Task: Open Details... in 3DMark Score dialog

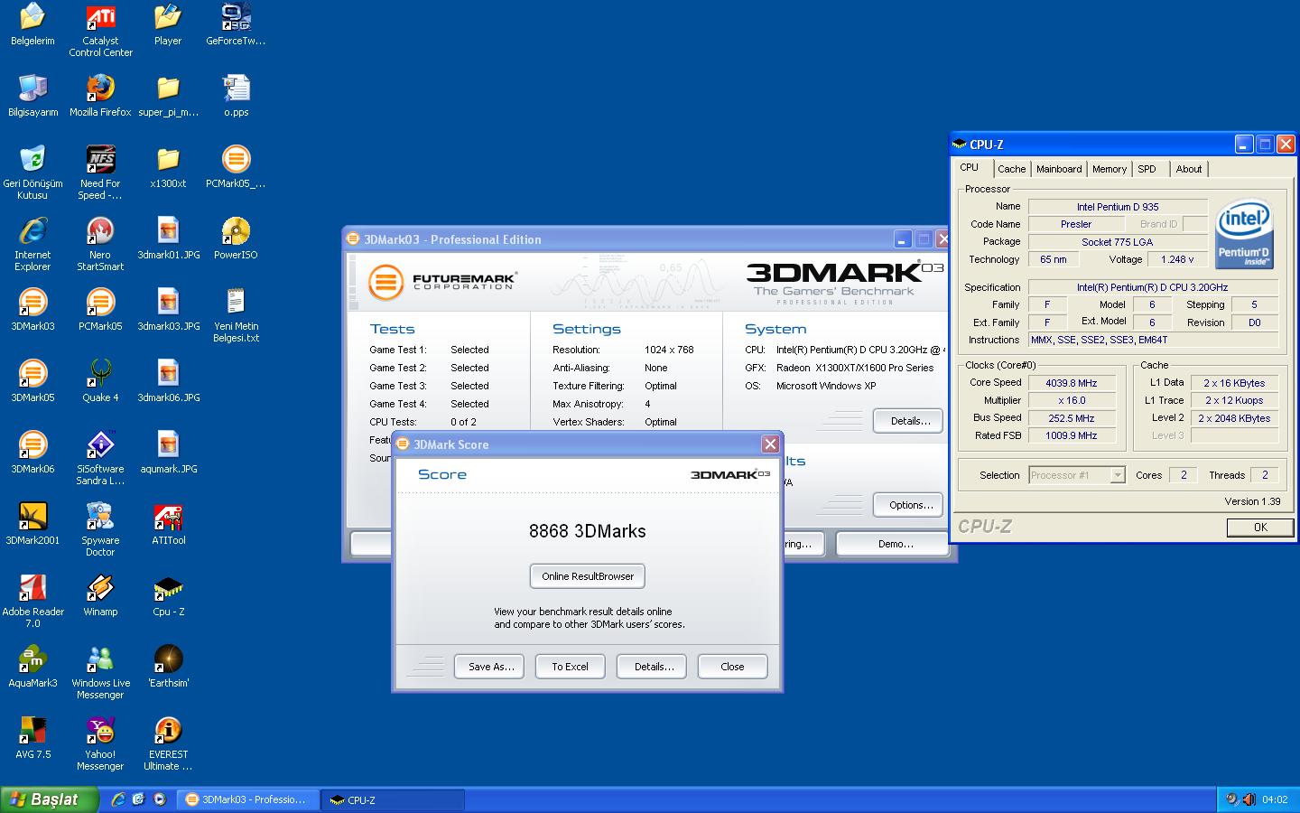Action: click(x=652, y=667)
